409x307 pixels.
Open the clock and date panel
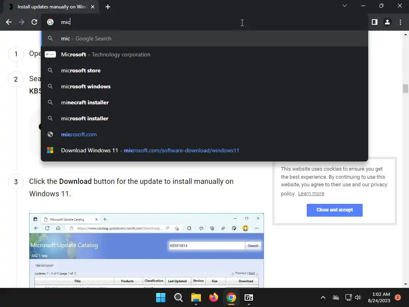point(379,297)
